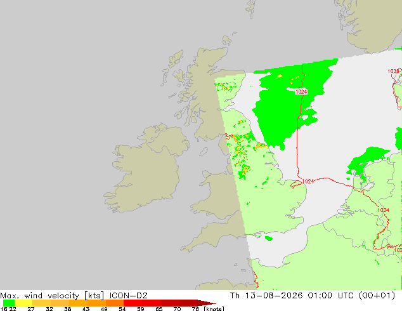
Task: Click the 'Max. wind velocity [kts] ICON-D2' title
Action: click(x=74, y=296)
